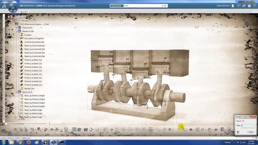Select Piston3_to_Block_Cyl move
This screenshot has height=145, width=258.
33,67
